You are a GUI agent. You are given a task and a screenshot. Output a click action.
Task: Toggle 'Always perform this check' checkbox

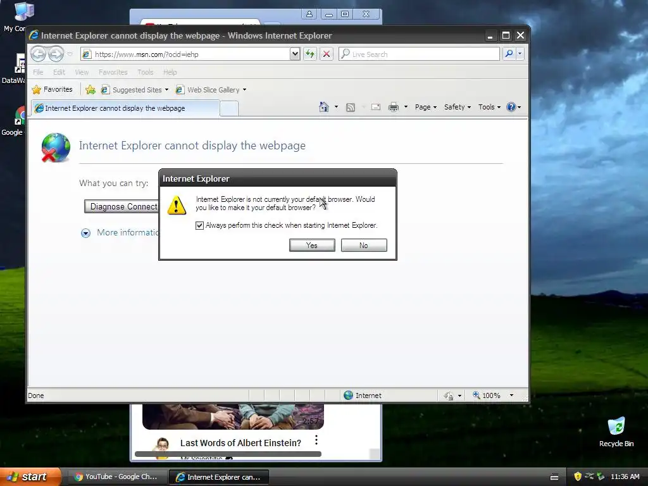[x=199, y=225]
